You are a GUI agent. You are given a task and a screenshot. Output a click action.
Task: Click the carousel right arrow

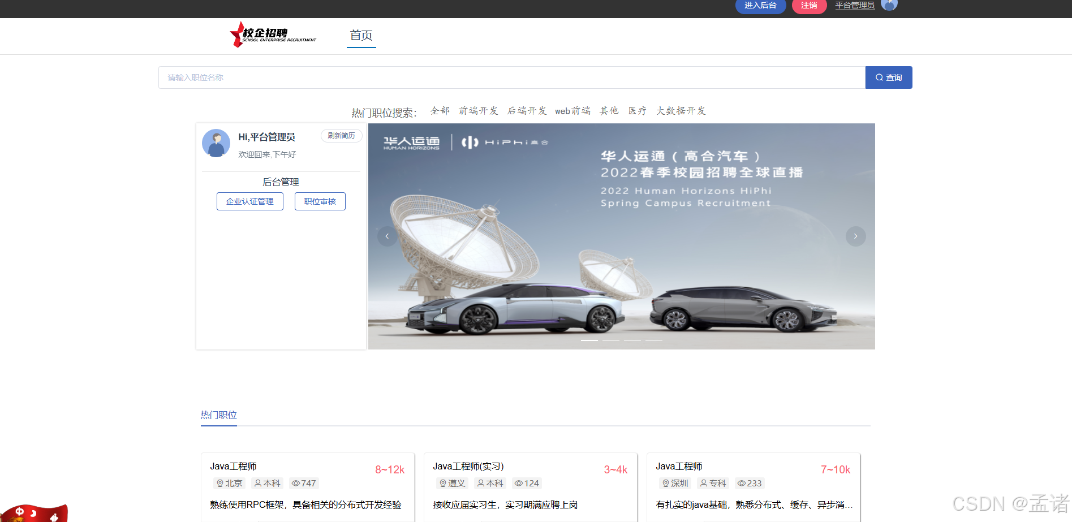coord(855,236)
